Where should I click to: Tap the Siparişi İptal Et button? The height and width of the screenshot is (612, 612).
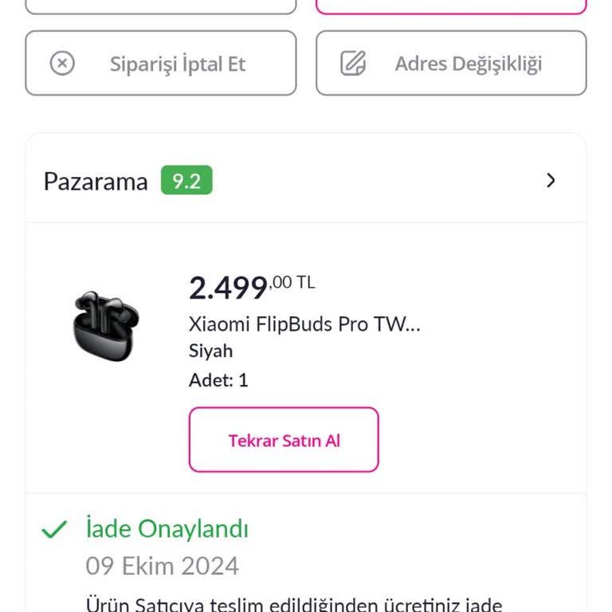pyautogui.click(x=161, y=63)
